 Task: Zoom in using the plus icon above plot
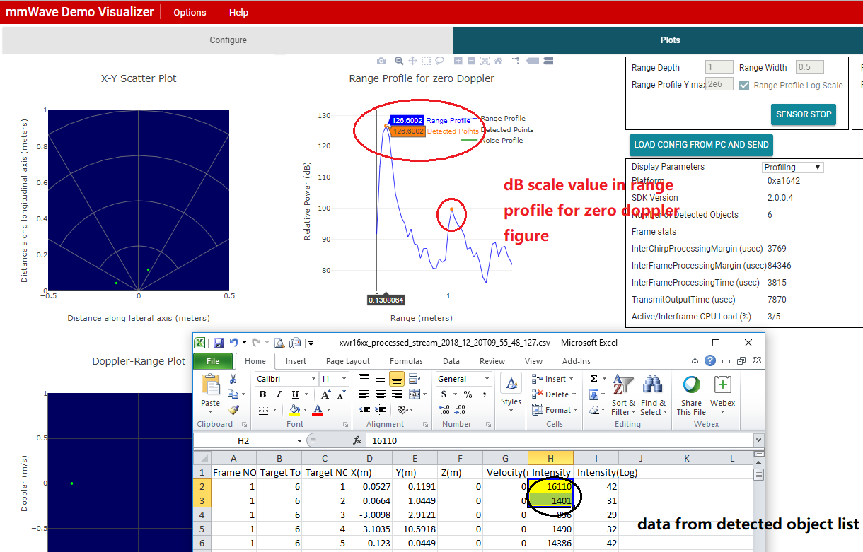click(x=458, y=61)
